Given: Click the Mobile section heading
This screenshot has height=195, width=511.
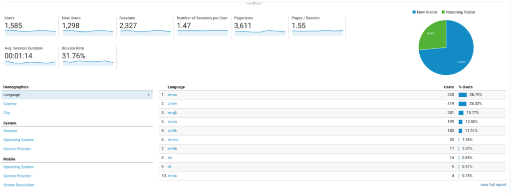Looking at the screenshot, I should [9, 159].
